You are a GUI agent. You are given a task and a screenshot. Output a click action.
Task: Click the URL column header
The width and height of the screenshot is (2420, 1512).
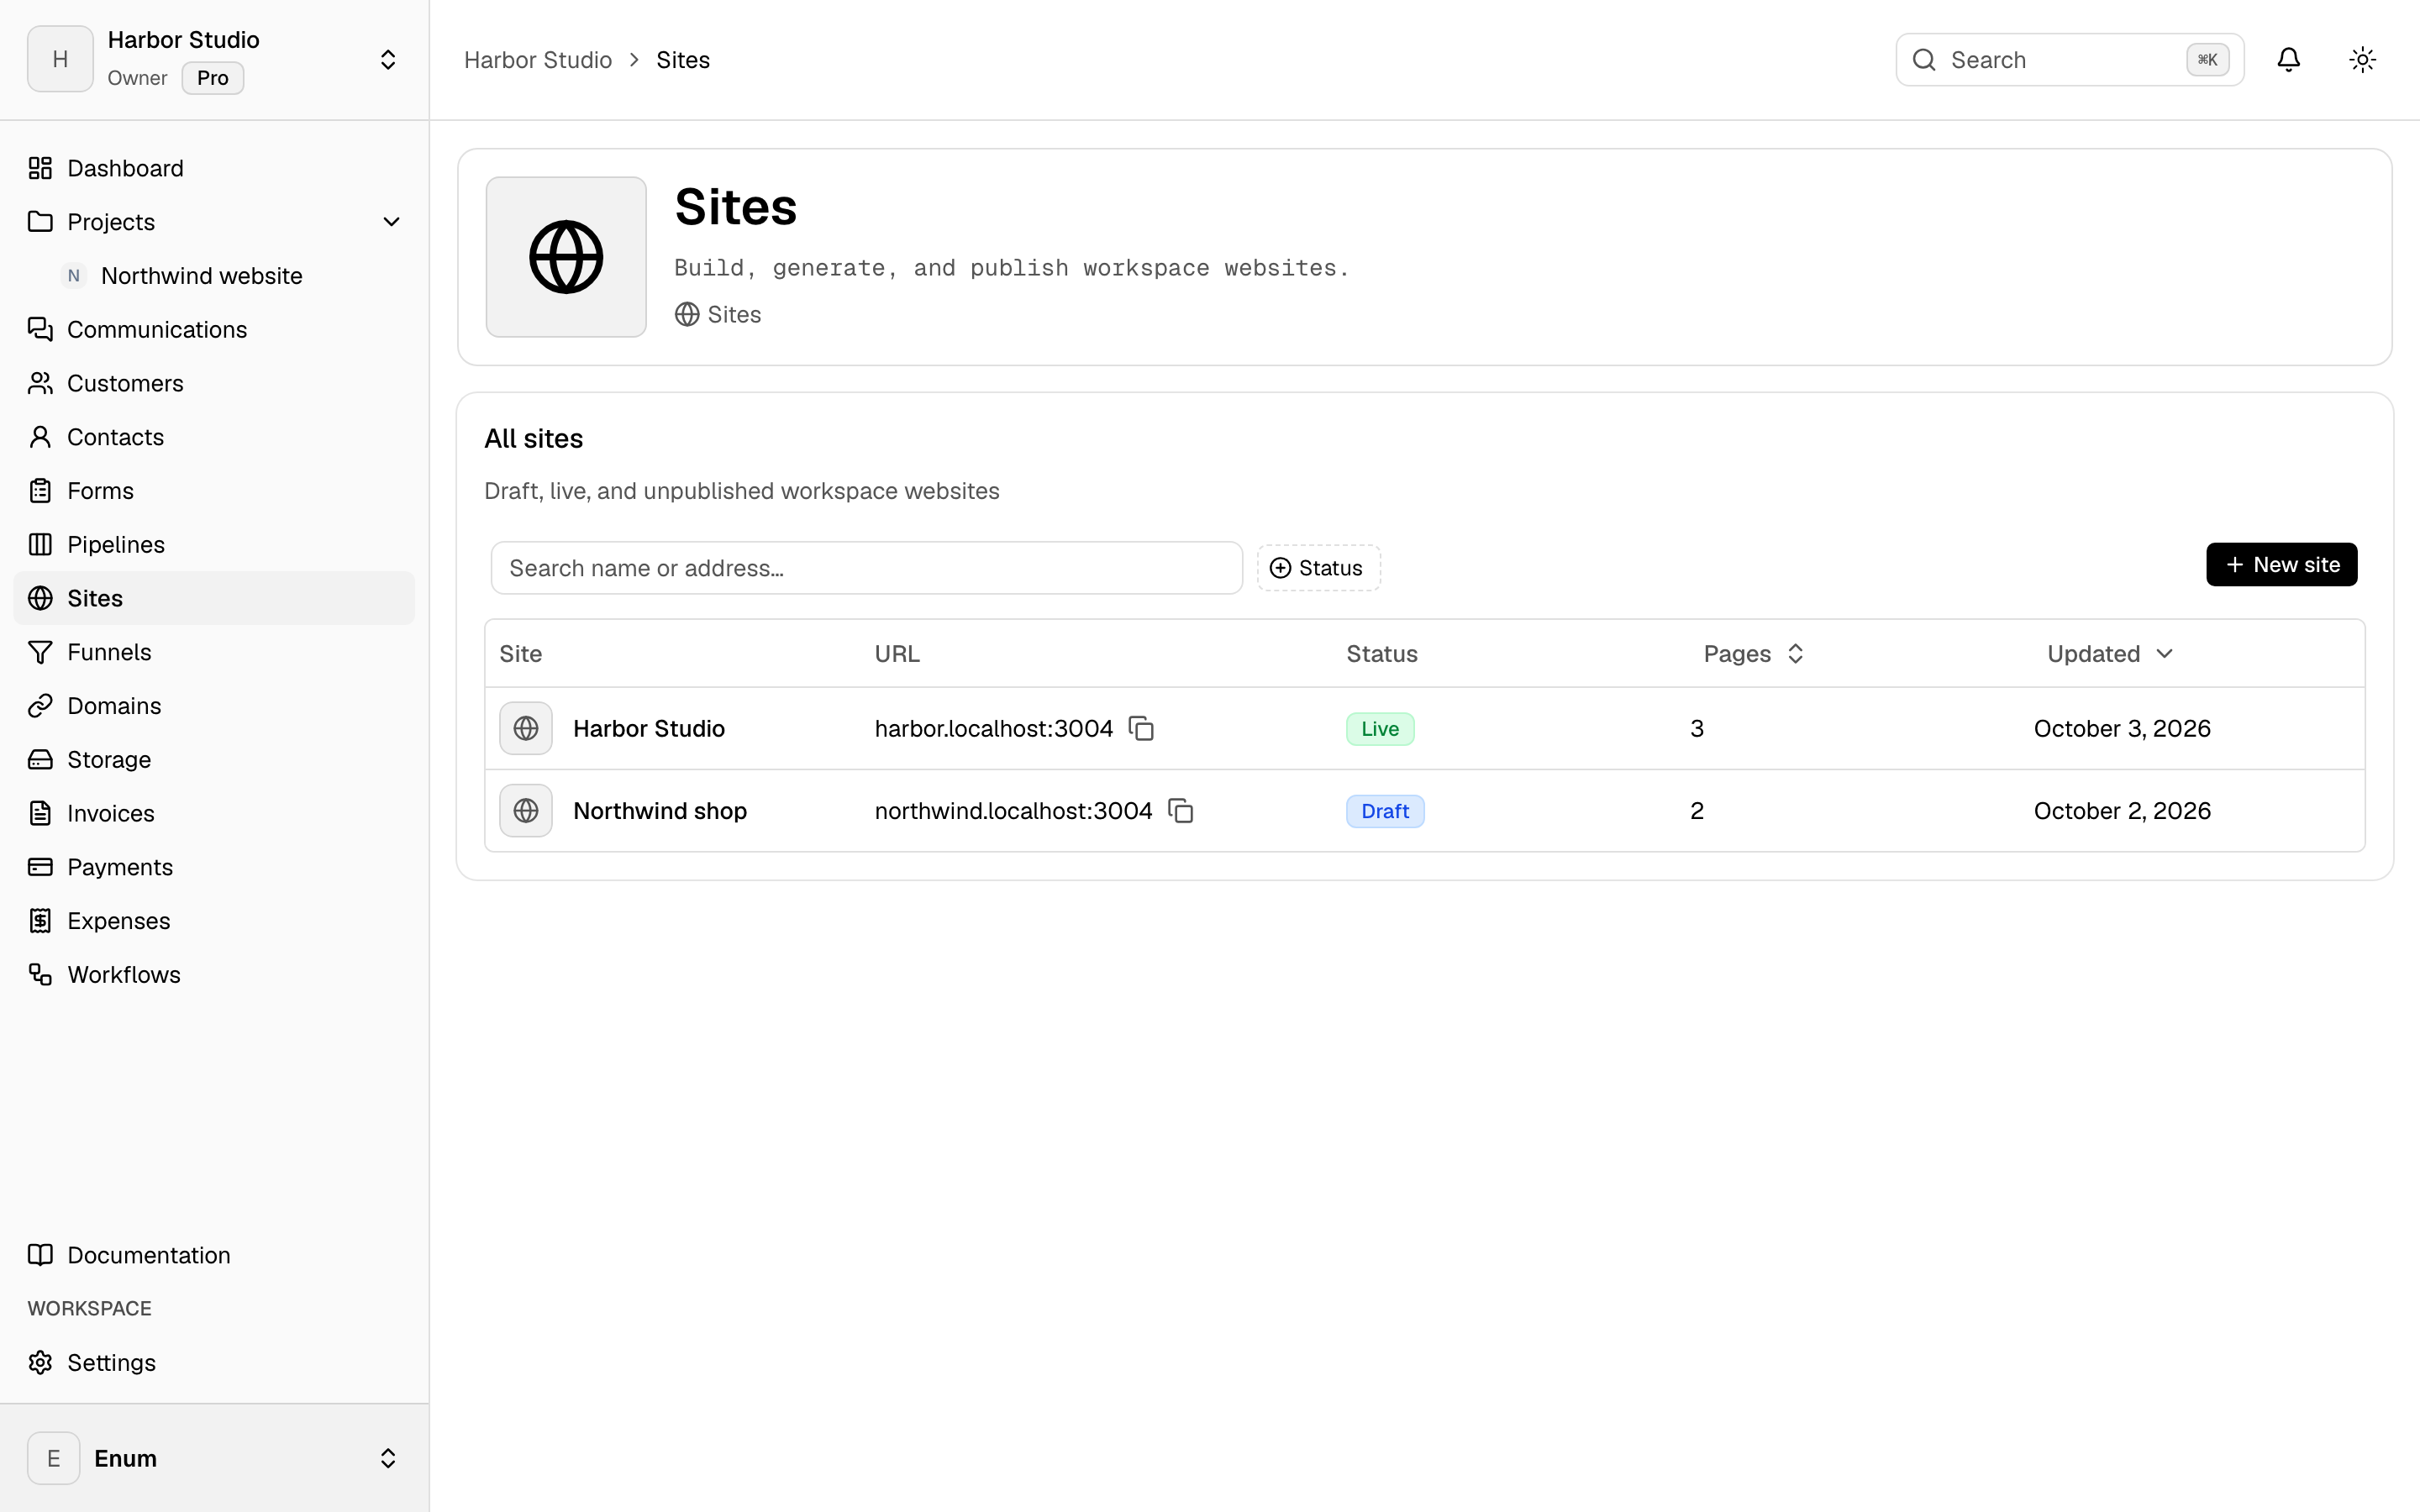[897, 654]
